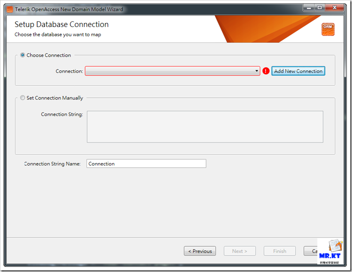The width and height of the screenshot is (352, 272).
Task: Maximize the wizard window
Action: (320, 8)
